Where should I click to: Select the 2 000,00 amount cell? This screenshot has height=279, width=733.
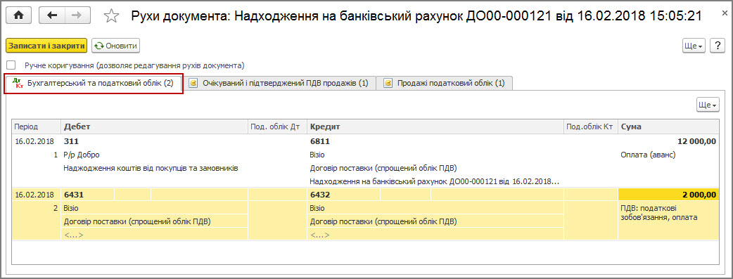(668, 195)
